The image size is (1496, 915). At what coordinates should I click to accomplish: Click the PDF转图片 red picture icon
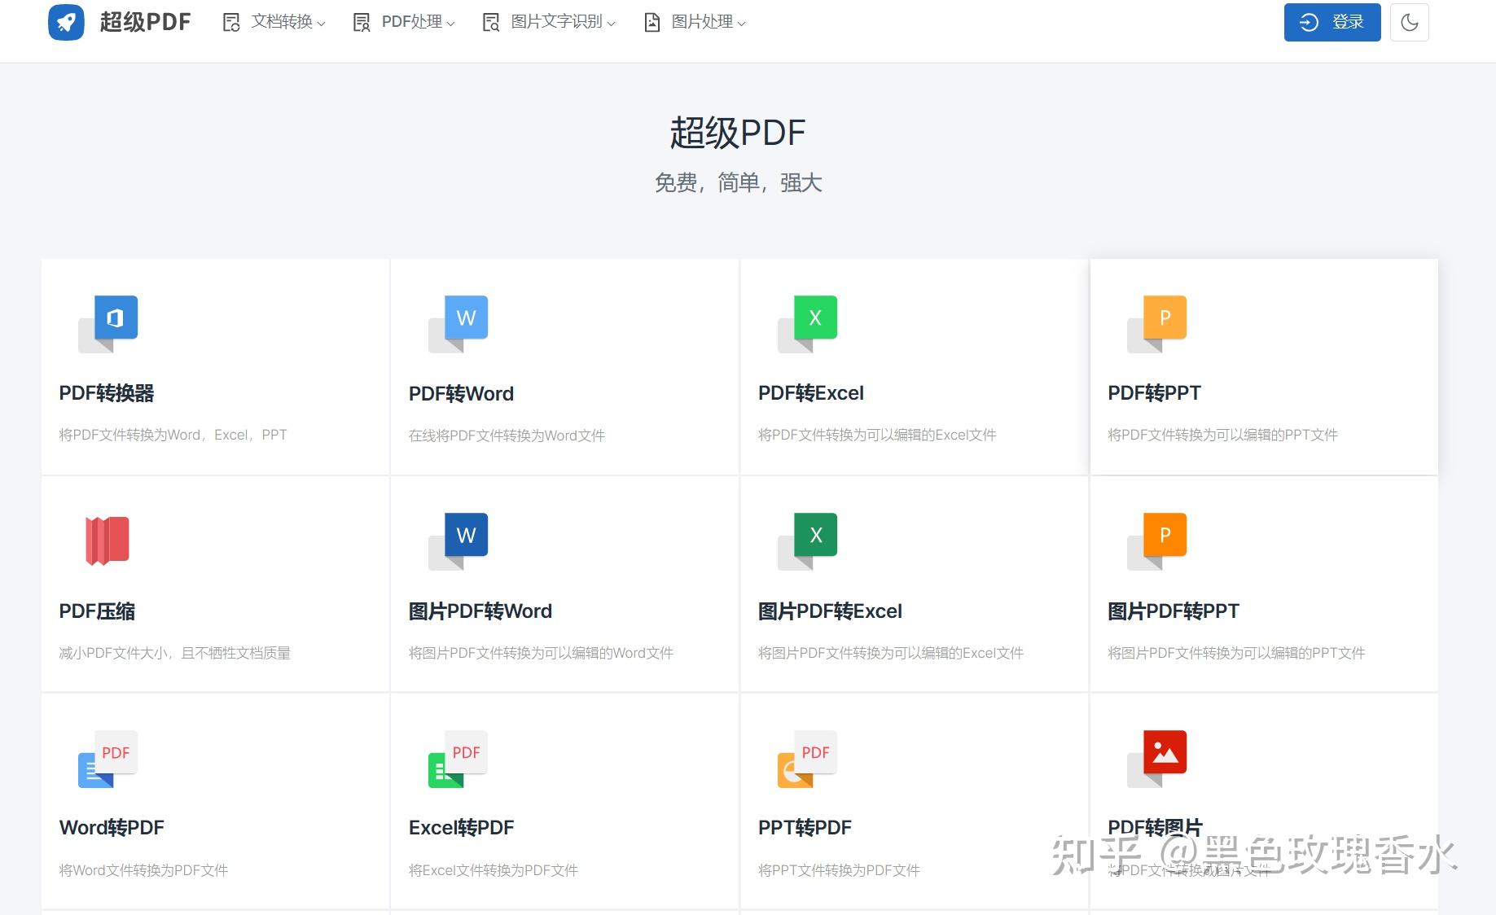click(x=1157, y=759)
